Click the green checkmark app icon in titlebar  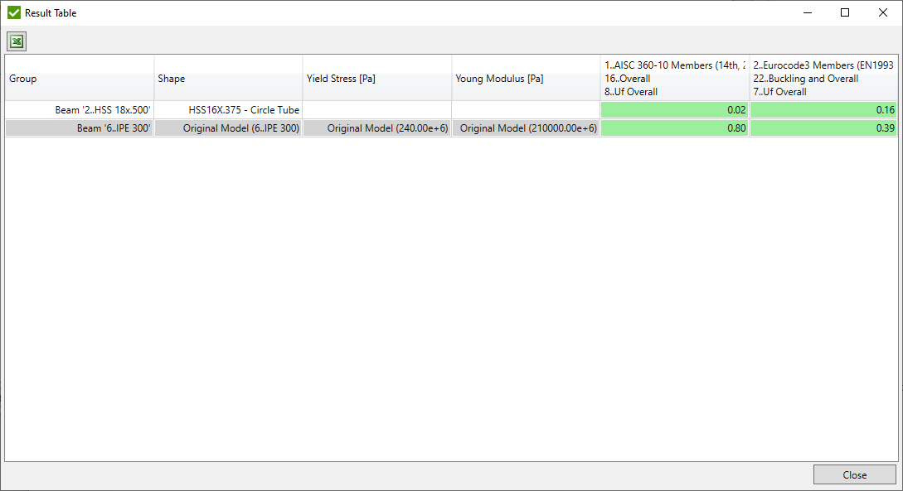[x=12, y=12]
